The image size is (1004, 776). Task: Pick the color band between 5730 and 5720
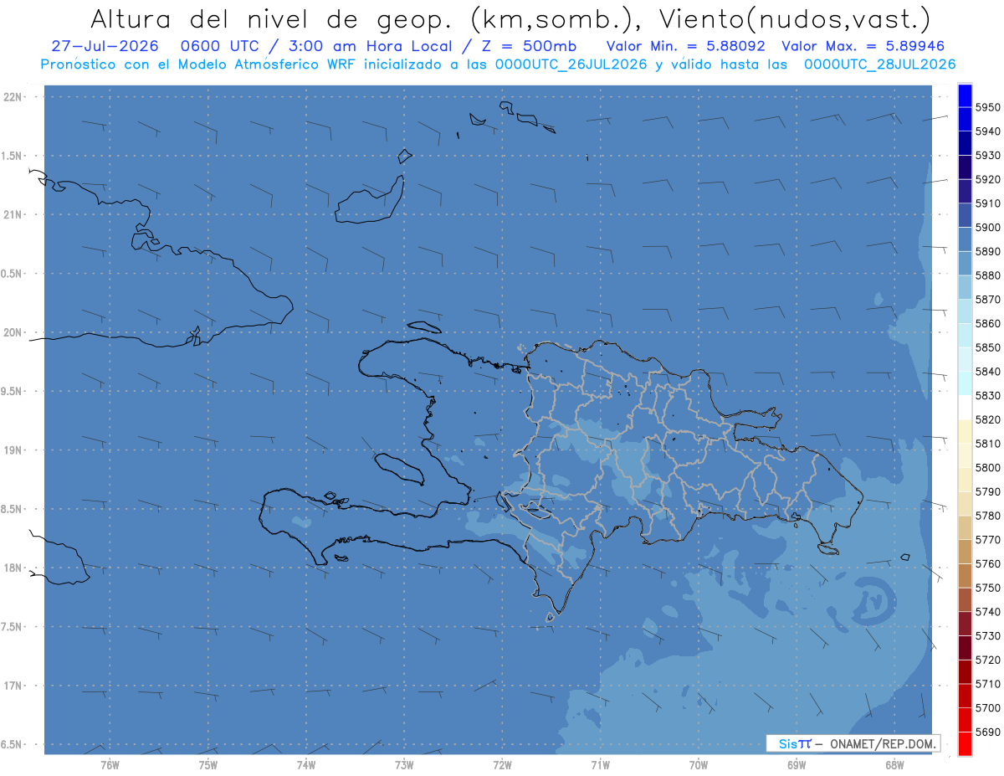tap(965, 647)
